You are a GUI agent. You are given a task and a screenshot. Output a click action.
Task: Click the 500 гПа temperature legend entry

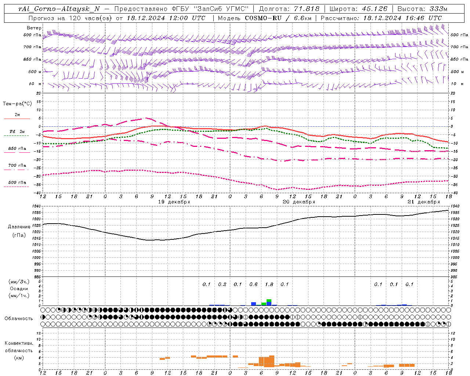[17, 184]
